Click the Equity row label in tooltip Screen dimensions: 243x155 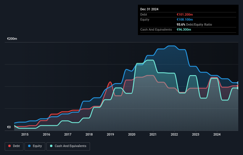[145, 19]
